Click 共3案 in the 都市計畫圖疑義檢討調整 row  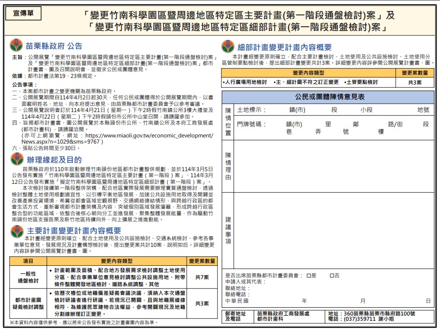(x=202, y=304)
